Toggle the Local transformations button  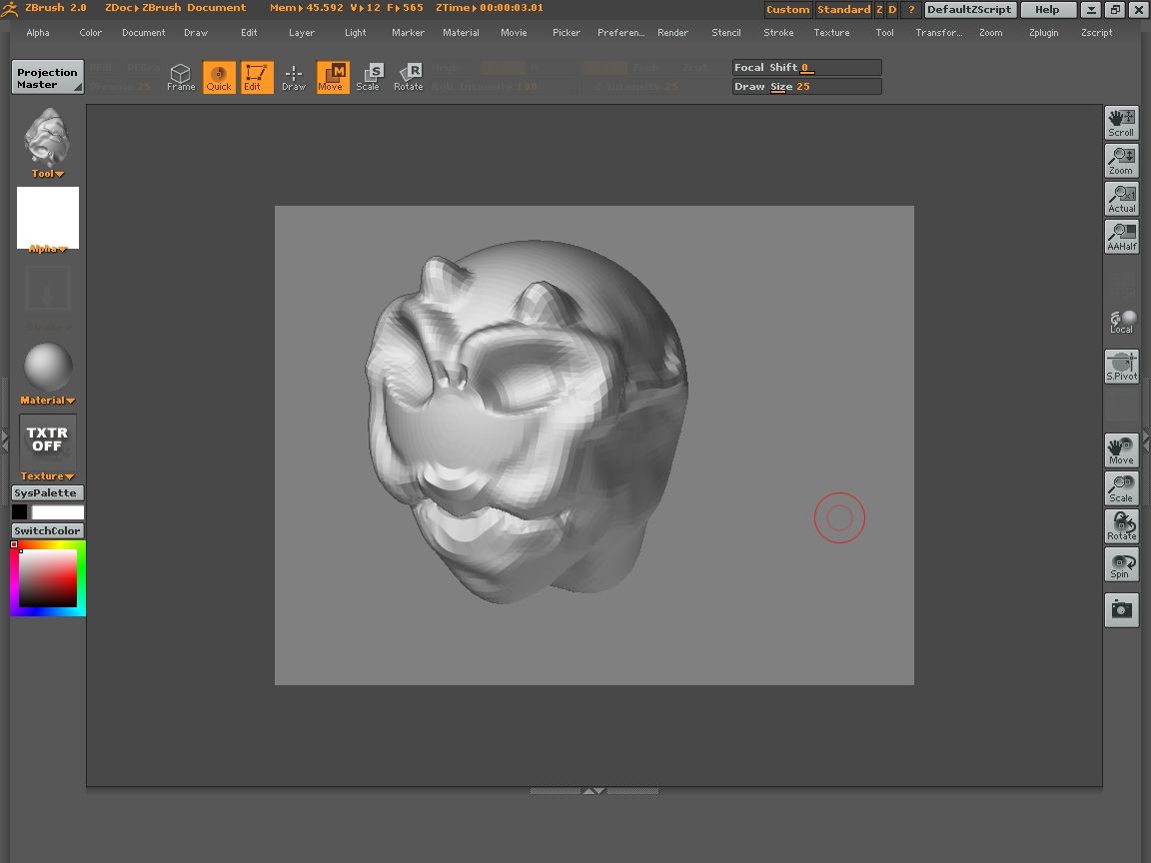[x=1121, y=322]
